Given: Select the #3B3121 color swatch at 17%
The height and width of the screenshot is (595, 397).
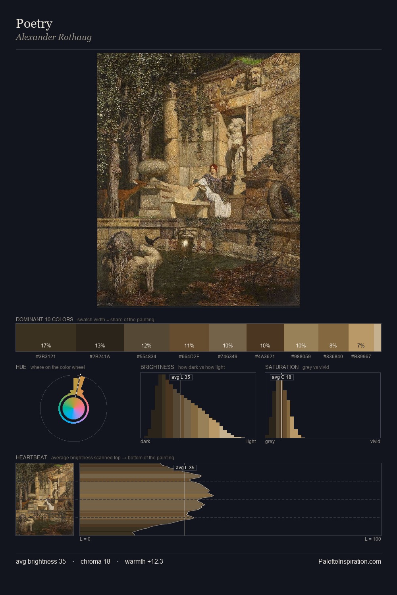Looking at the screenshot, I should 46,338.
